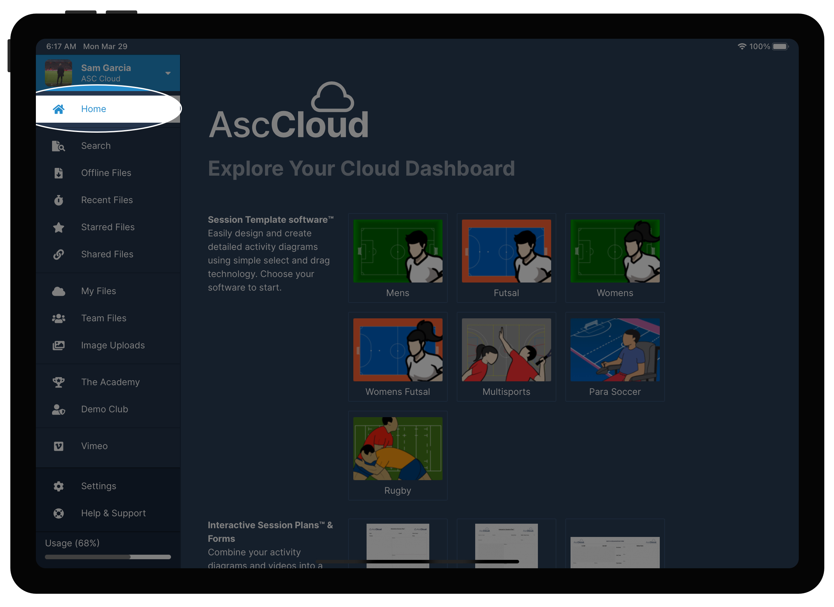Open the Rugby session template
This screenshot has width=834, height=607.
(x=398, y=456)
